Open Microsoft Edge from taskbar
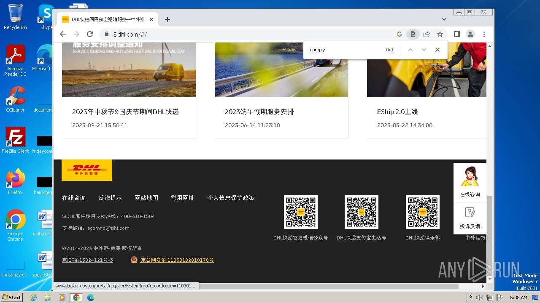 [90, 298]
